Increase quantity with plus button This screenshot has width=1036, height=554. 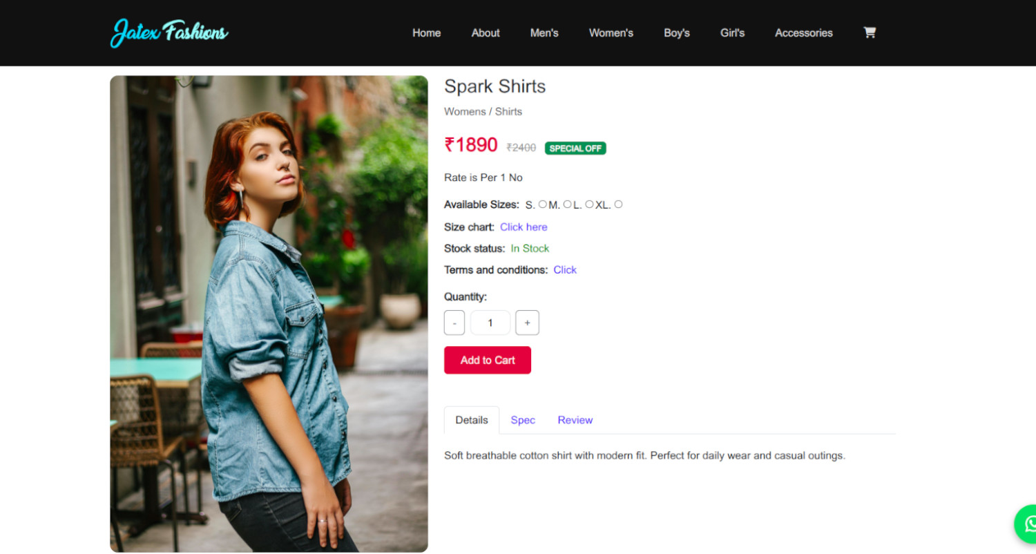click(527, 323)
